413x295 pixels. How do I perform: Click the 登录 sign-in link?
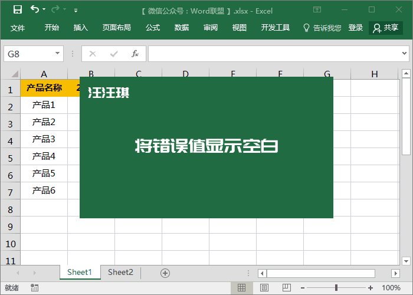tap(356, 27)
